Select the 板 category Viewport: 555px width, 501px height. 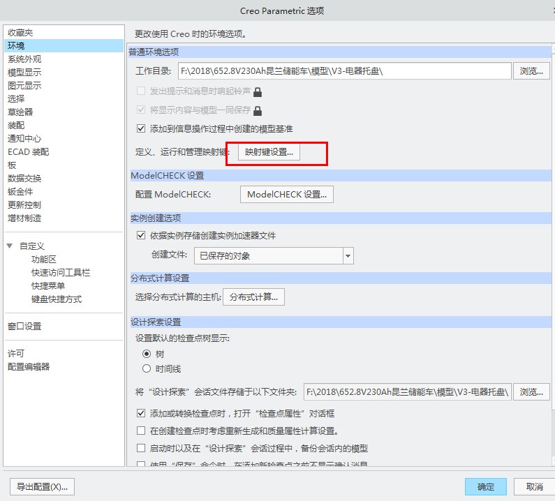12,165
